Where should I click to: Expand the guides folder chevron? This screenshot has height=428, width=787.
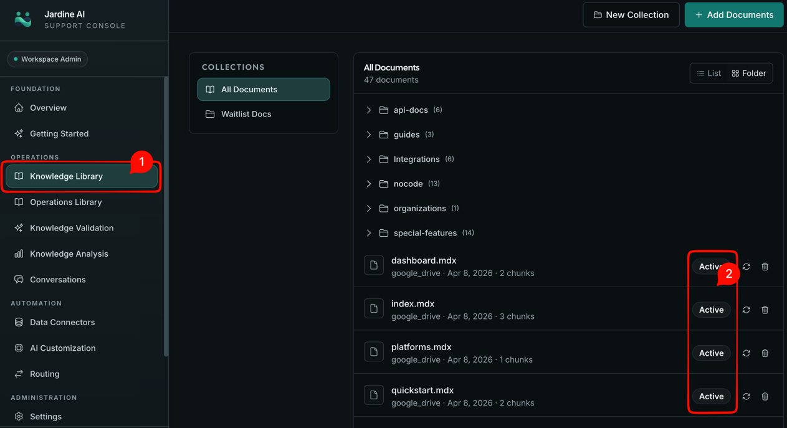369,135
